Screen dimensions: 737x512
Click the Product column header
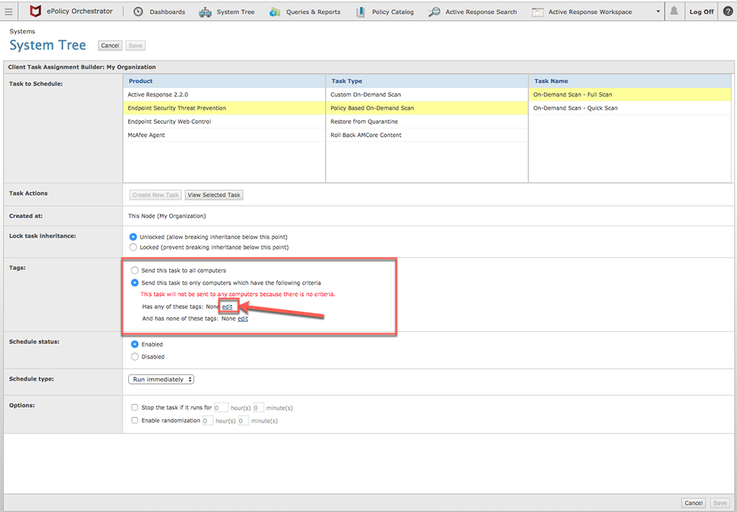(225, 81)
